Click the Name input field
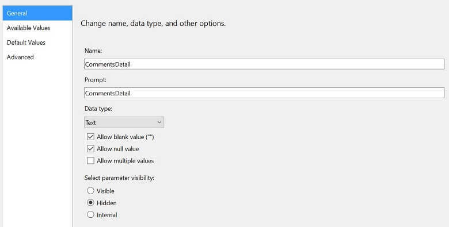Viewport: 449px width, 227px height. tap(264, 64)
